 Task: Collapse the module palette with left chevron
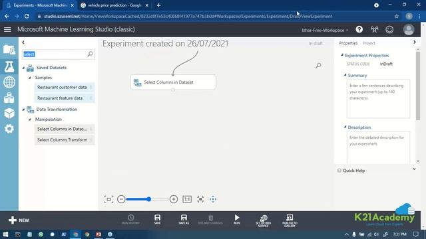(23, 42)
